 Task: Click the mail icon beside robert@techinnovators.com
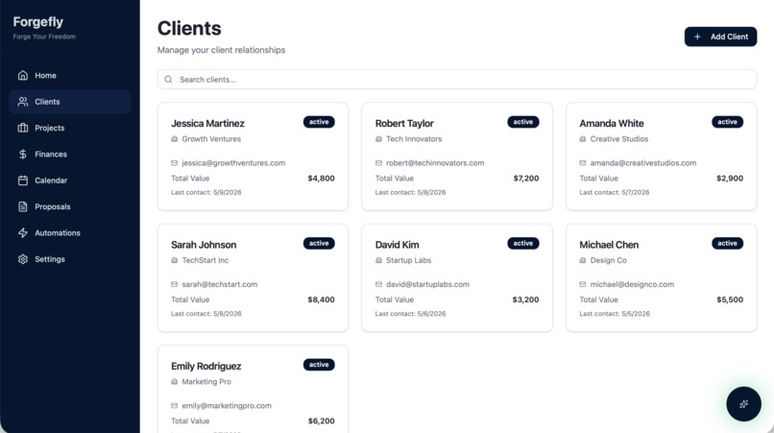click(378, 163)
